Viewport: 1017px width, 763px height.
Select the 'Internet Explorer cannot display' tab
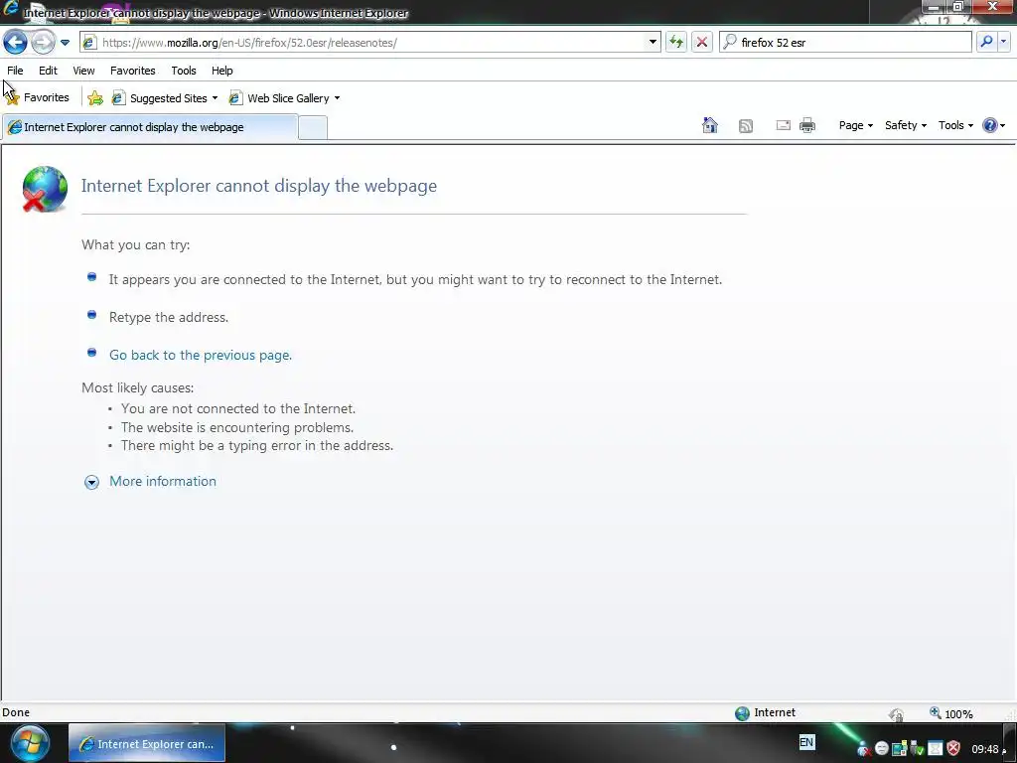pyautogui.click(x=150, y=127)
